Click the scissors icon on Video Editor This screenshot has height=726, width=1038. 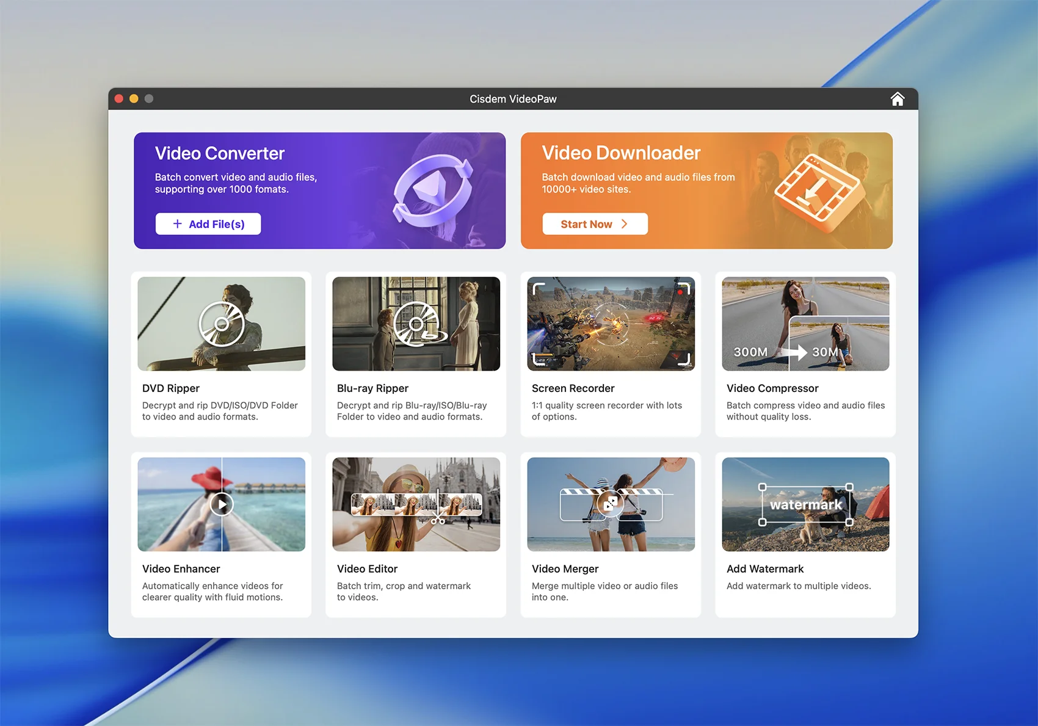point(438,520)
